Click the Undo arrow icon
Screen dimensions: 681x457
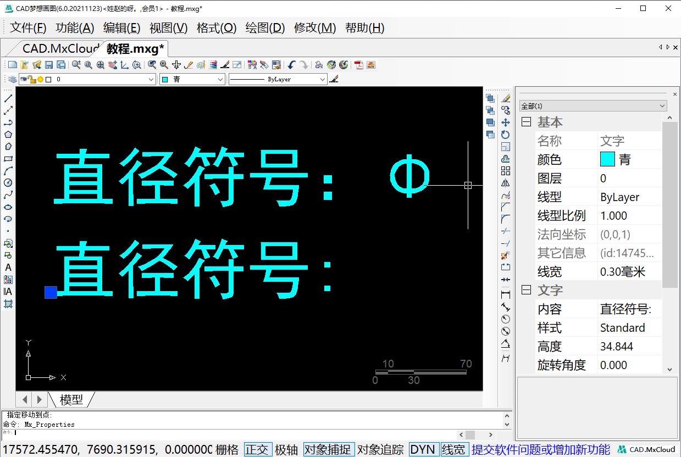coord(291,65)
